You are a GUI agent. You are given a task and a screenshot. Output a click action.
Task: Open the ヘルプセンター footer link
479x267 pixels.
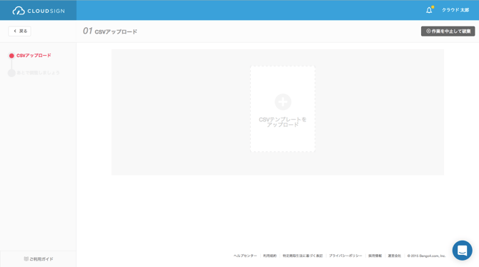point(245,256)
